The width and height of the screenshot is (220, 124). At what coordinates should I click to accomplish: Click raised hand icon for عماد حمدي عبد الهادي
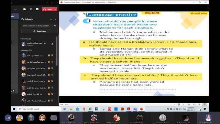click(49, 88)
